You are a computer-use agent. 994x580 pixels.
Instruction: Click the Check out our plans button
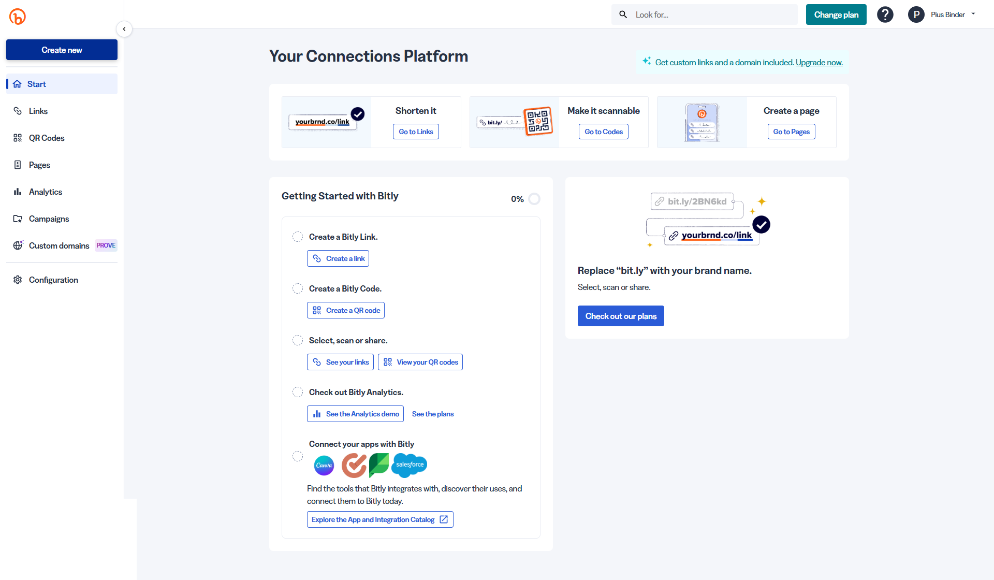621,316
